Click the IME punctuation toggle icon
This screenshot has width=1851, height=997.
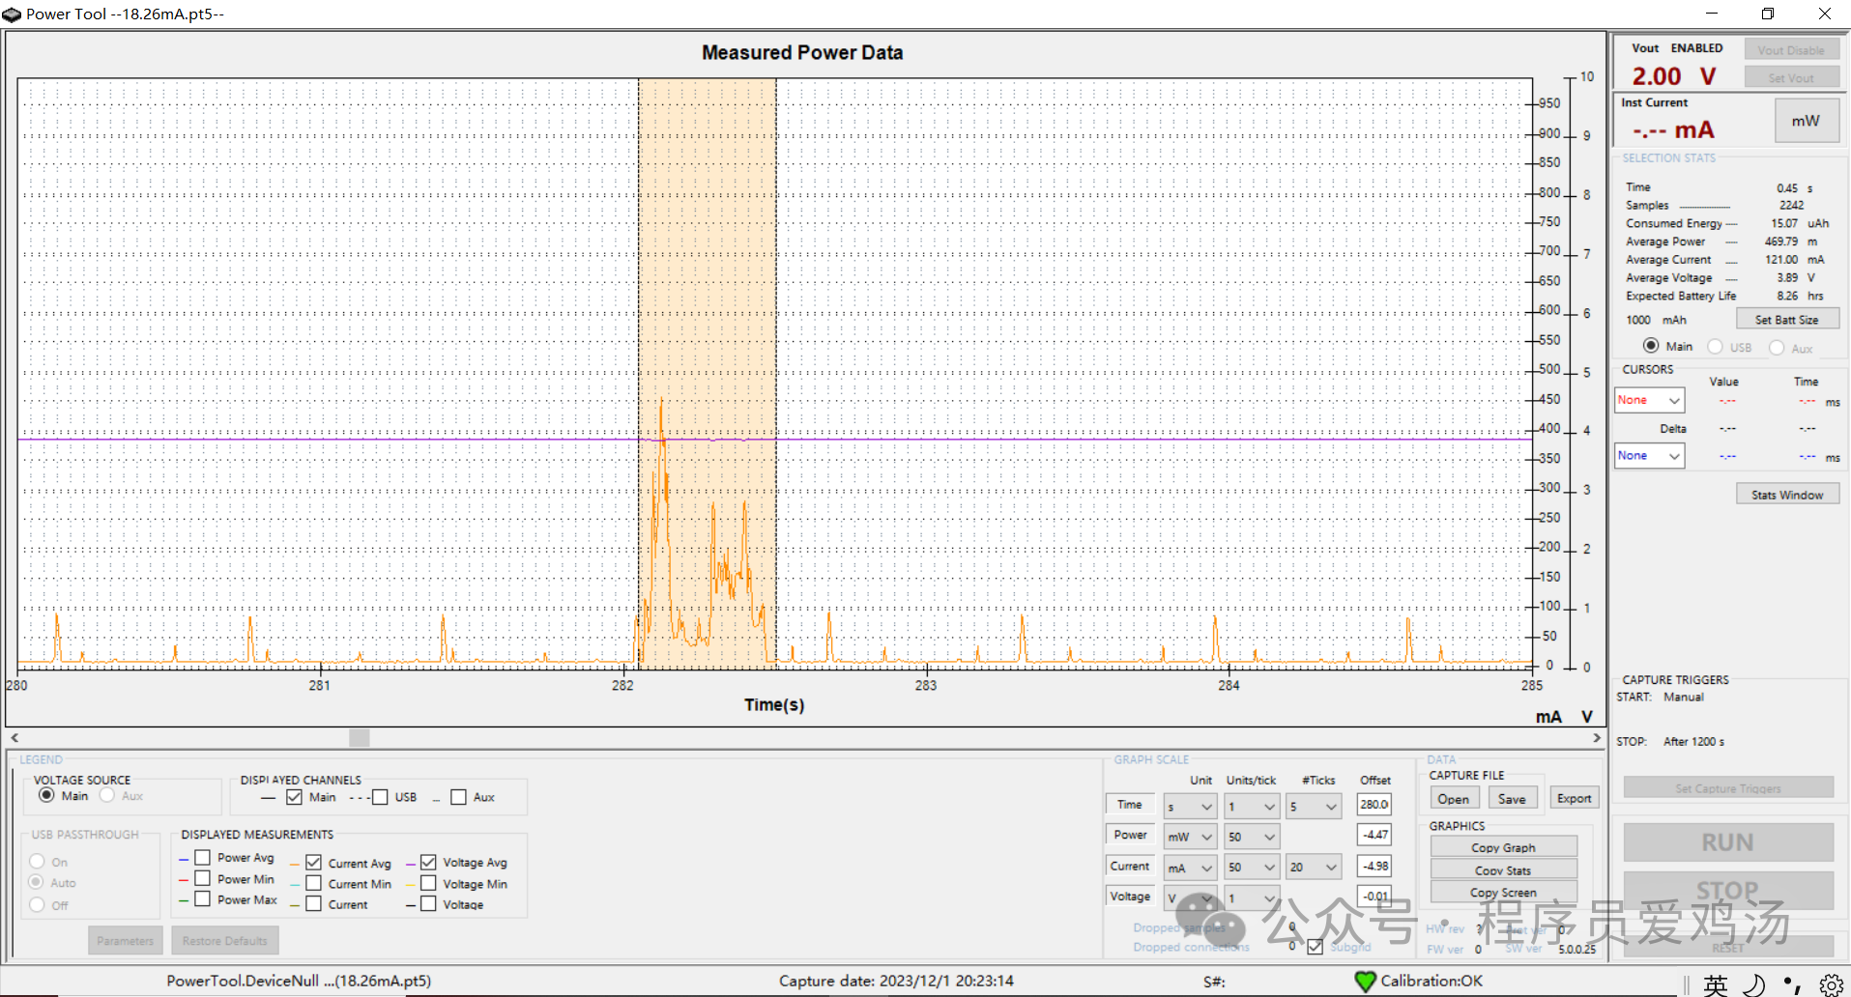1791,984
